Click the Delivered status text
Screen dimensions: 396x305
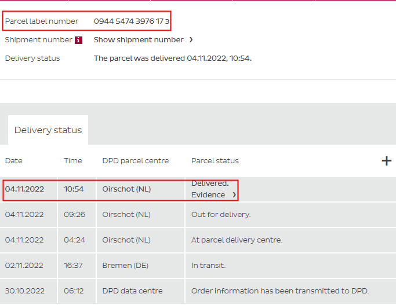point(210,183)
